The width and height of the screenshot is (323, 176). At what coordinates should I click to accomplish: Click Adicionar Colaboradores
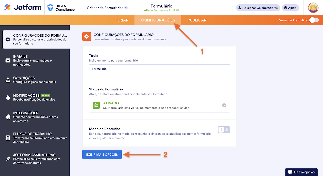(258, 8)
